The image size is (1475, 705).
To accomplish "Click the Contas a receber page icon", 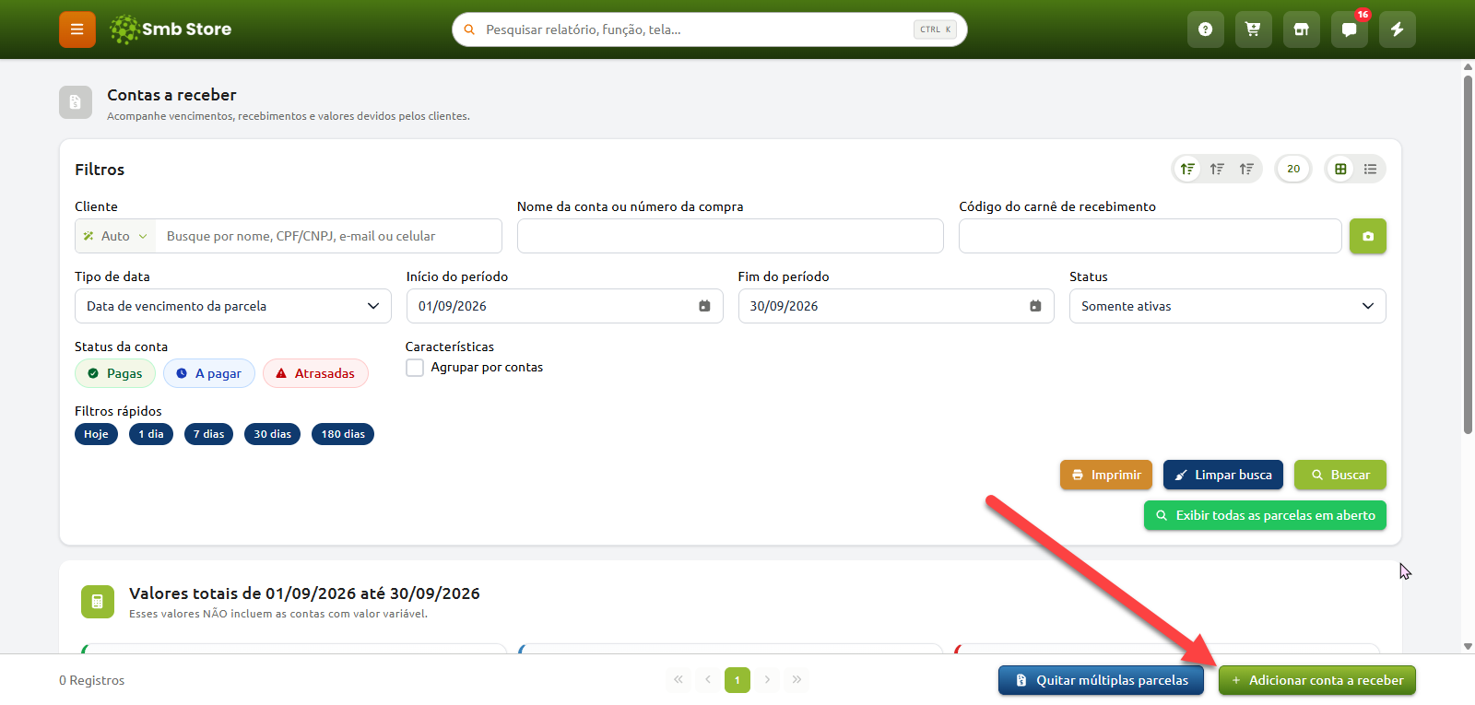I will [x=76, y=102].
